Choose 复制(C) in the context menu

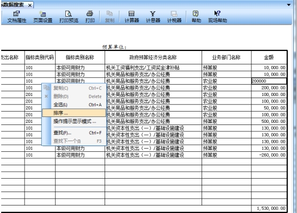(74, 88)
